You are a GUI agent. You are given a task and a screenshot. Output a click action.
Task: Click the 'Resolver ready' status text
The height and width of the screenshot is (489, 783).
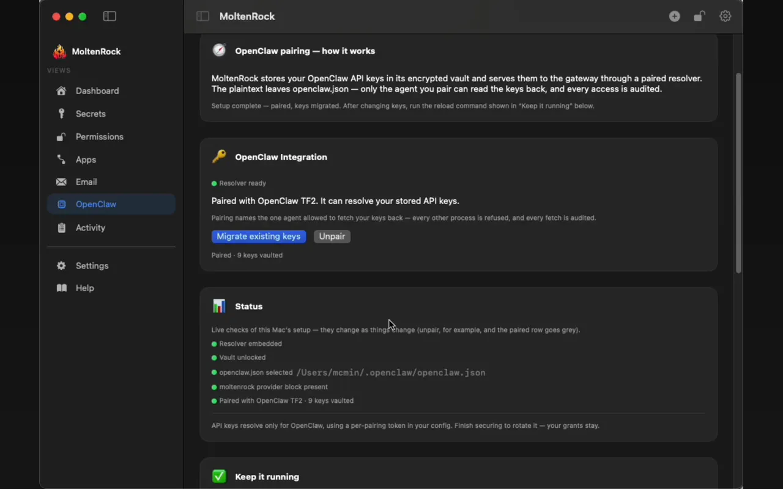coord(243,183)
